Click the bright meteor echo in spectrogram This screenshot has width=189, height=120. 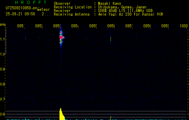click(x=62, y=37)
